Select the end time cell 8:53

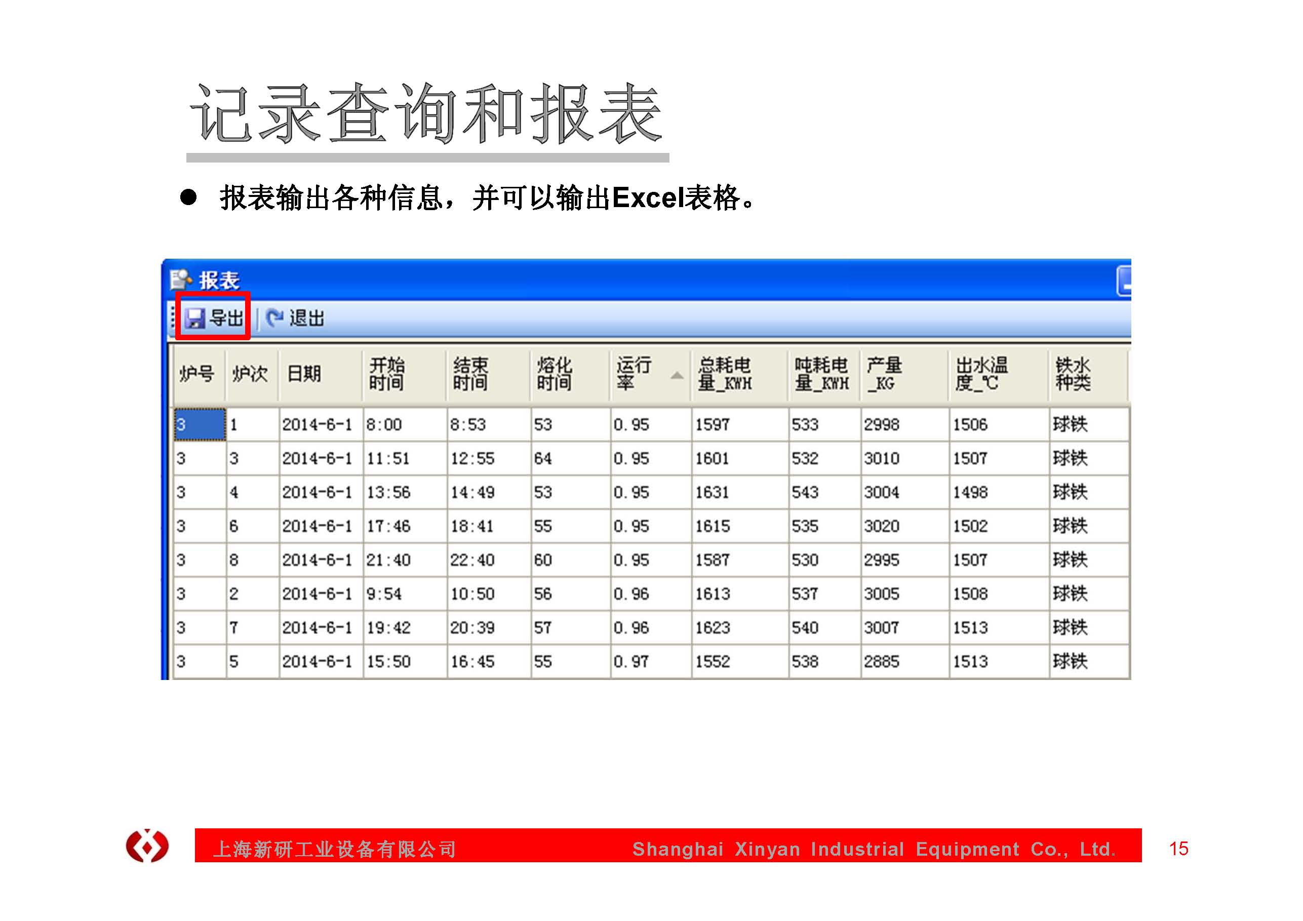[x=489, y=424]
